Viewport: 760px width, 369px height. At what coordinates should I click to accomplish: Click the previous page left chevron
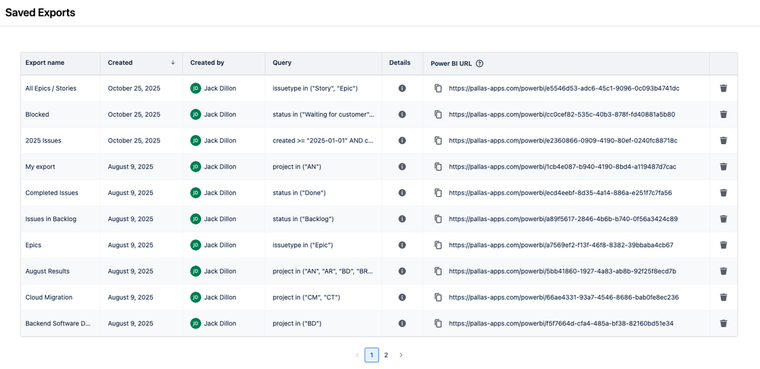pos(357,355)
